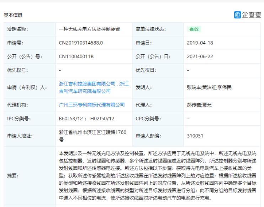The height and width of the screenshot is (207, 264).
Task: Click the 企查查 logo icon
Action: point(237,15)
